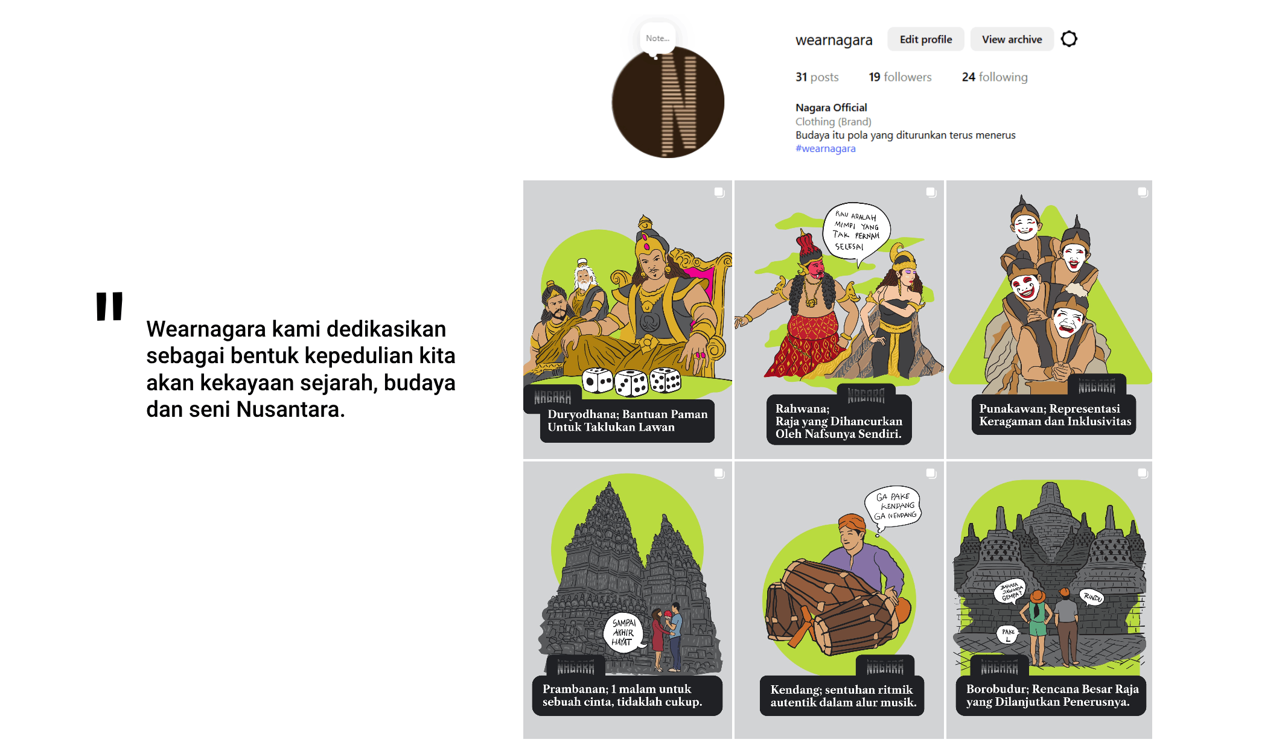Open the Punakawan post thumbnail

point(1049,320)
